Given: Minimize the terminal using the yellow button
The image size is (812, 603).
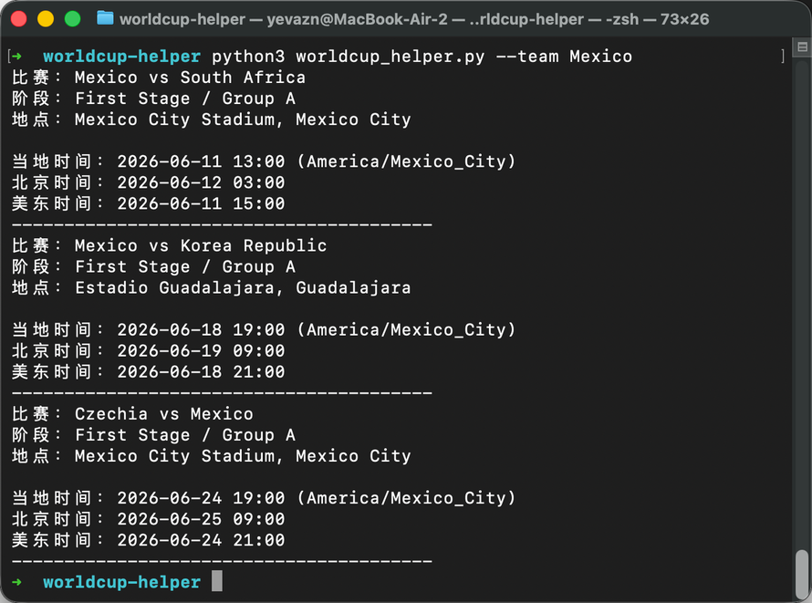Looking at the screenshot, I should coord(46,18).
